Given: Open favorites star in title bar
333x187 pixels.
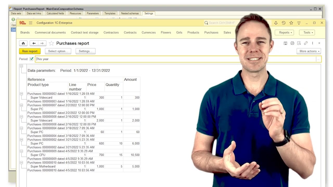Looking at the screenshot, I should click(291, 23).
